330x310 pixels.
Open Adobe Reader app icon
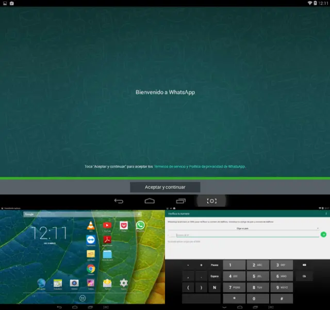point(107,240)
